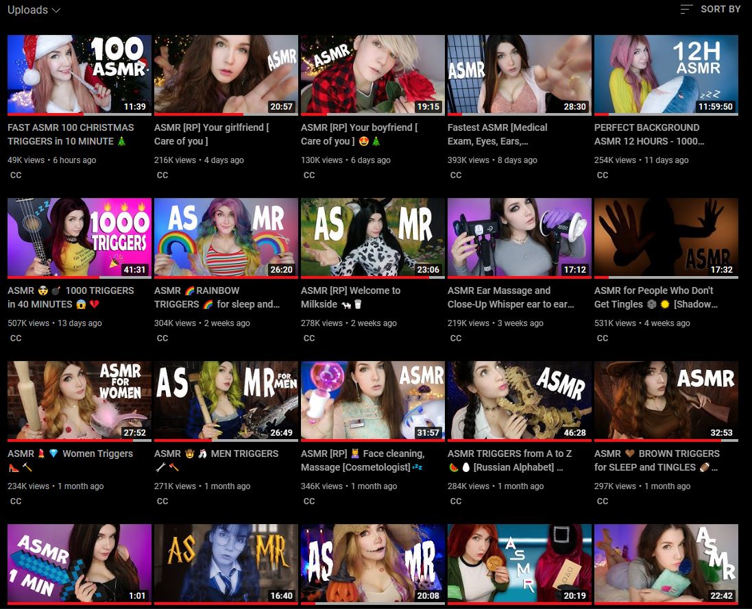Open the A to Z triggers thumbnail 46:28
The image size is (752, 609).
520,401
